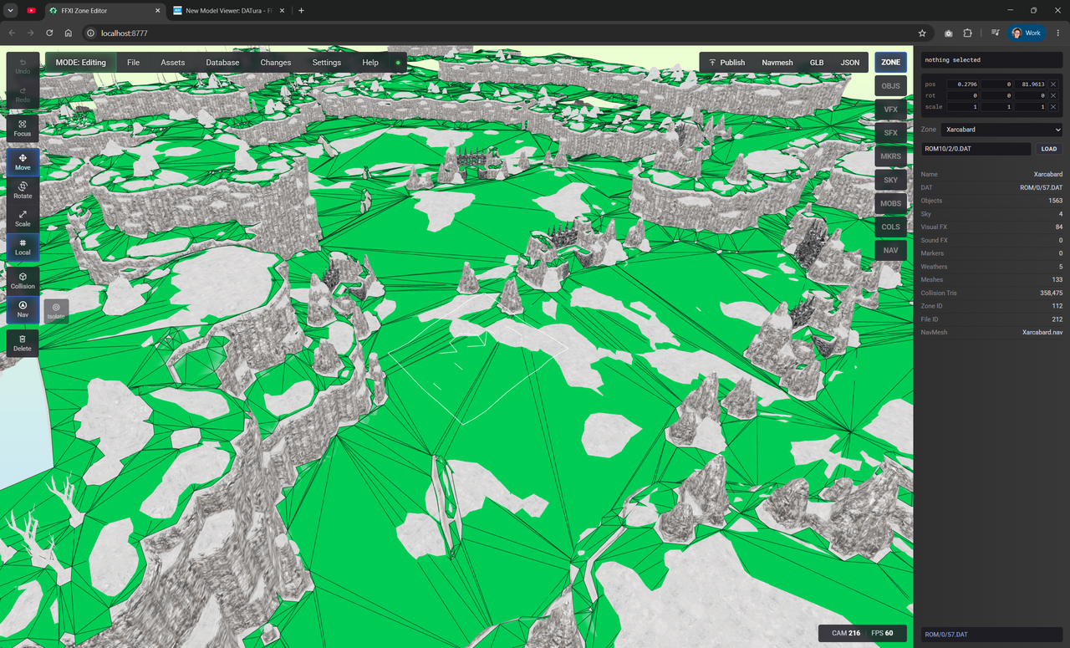The height and width of the screenshot is (648, 1070).
Task: Switch to the MOBS panel tab
Action: pyautogui.click(x=891, y=203)
